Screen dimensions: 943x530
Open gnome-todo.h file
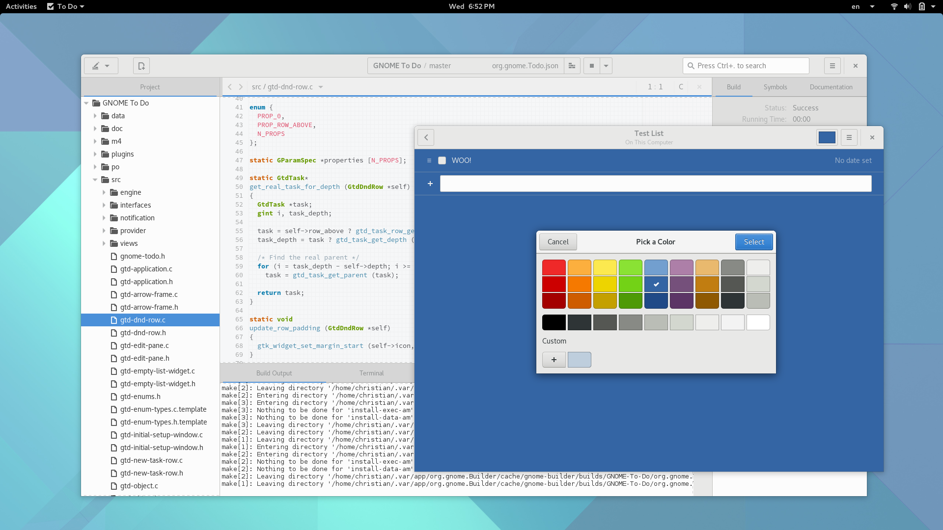point(142,256)
